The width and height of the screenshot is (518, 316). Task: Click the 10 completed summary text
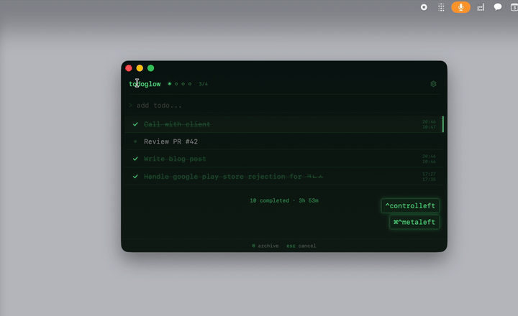[x=283, y=200]
